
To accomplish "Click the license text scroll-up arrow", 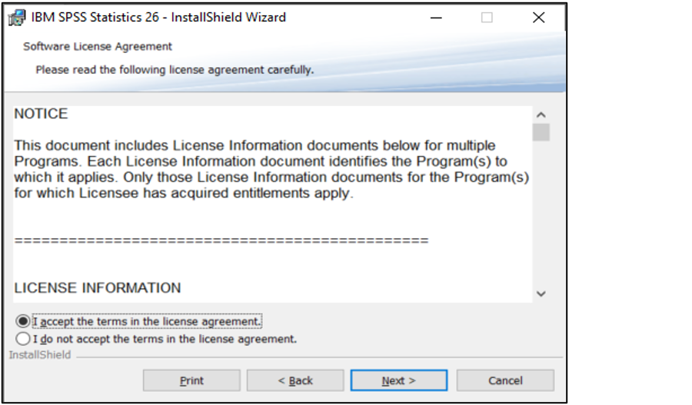I will click(541, 115).
